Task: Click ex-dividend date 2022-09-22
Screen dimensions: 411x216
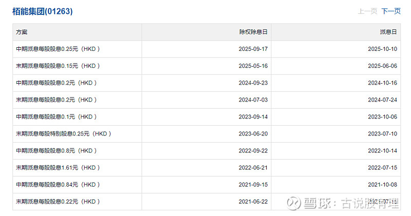Action: click(x=253, y=151)
